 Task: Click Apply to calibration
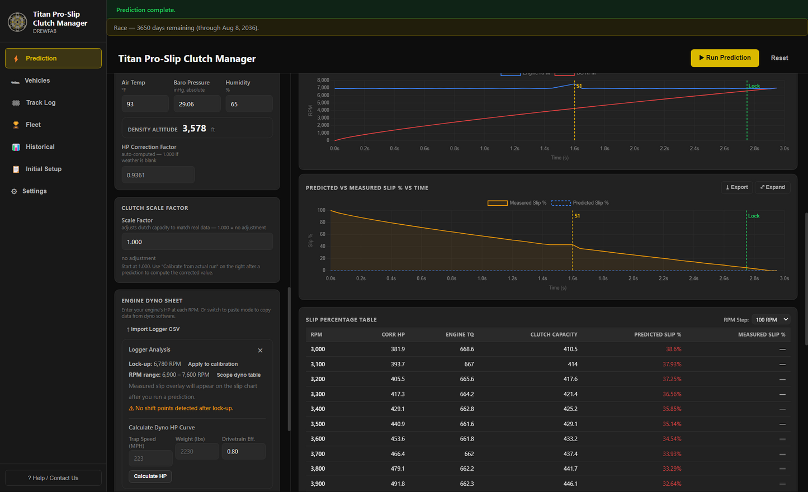pyautogui.click(x=212, y=364)
